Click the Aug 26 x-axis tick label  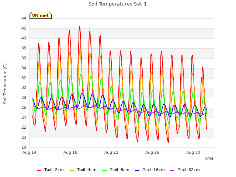pos(152,152)
